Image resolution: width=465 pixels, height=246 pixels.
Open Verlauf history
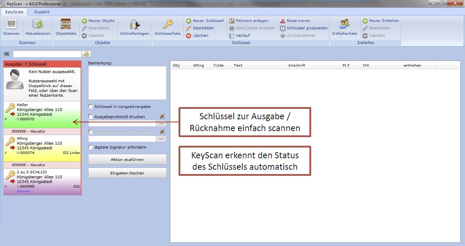(239, 35)
